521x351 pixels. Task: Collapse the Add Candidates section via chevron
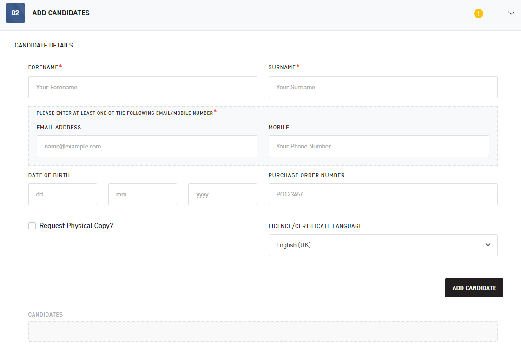tap(511, 13)
